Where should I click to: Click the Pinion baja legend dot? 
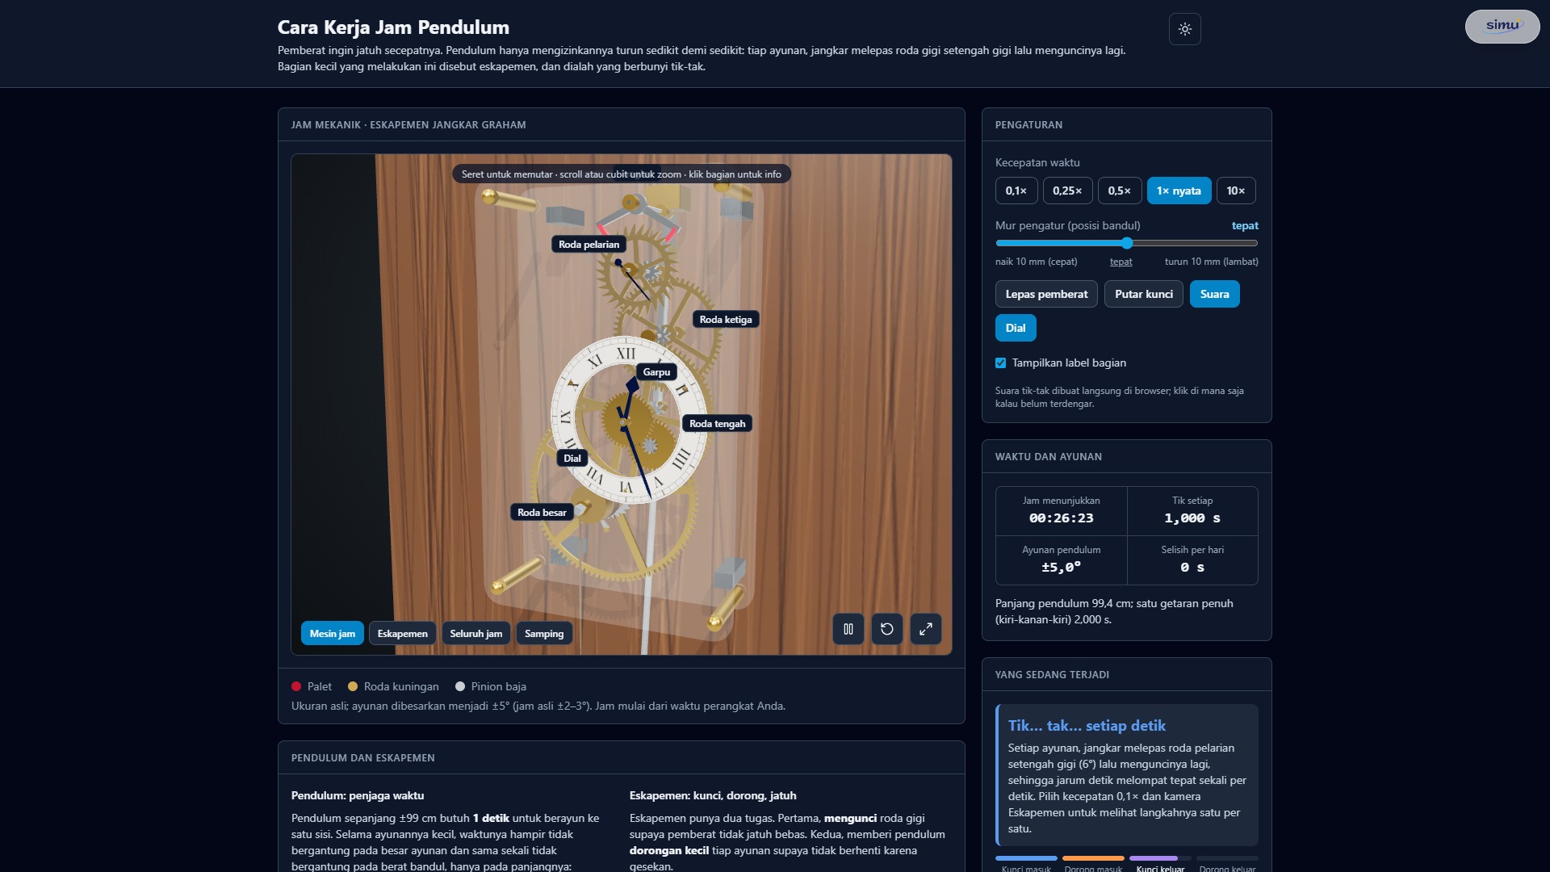[x=460, y=686]
